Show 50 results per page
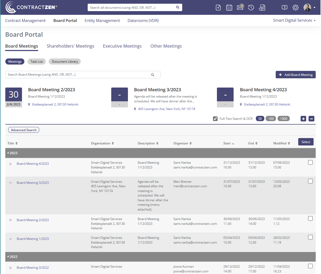This screenshot has width=321, height=274. point(260,119)
